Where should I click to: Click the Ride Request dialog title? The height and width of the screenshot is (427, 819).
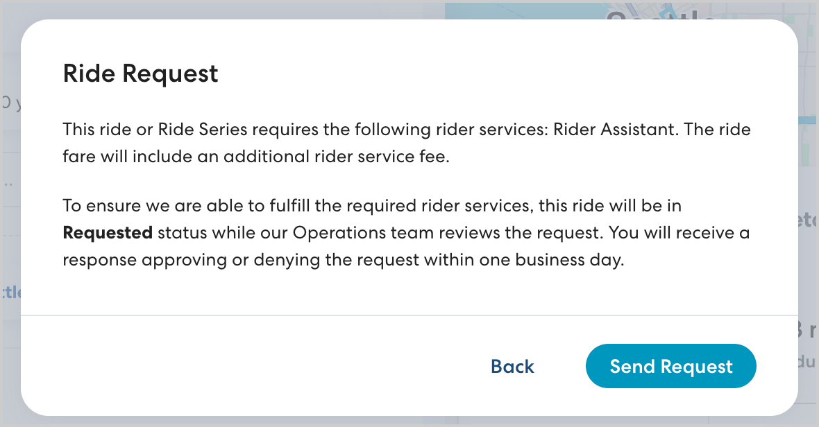click(140, 73)
